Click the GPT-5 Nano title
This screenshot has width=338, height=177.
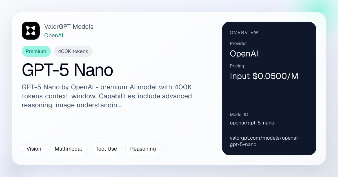click(x=67, y=70)
